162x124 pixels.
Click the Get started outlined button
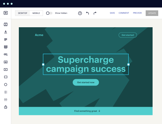128,35
